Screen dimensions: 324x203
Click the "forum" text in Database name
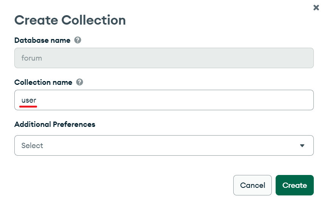pos(32,58)
